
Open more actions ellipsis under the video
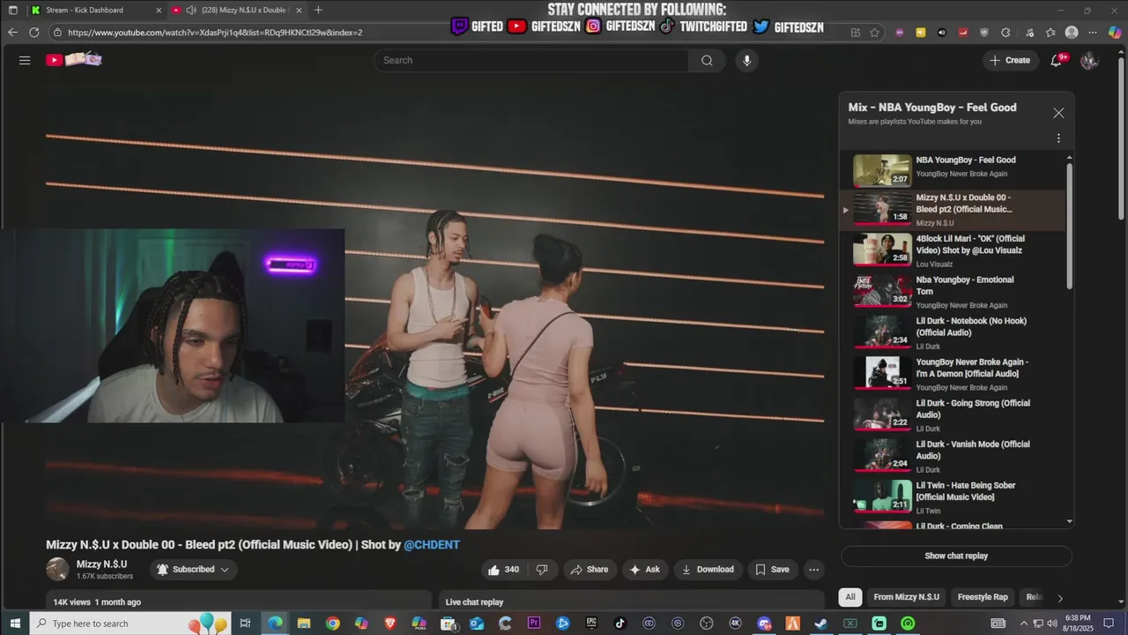tap(814, 570)
